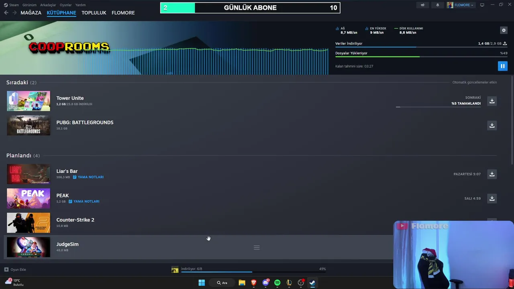The width and height of the screenshot is (514, 289).
Task: Open the PUBG: BATTLEGROUNDS thumbnail
Action: (29, 125)
